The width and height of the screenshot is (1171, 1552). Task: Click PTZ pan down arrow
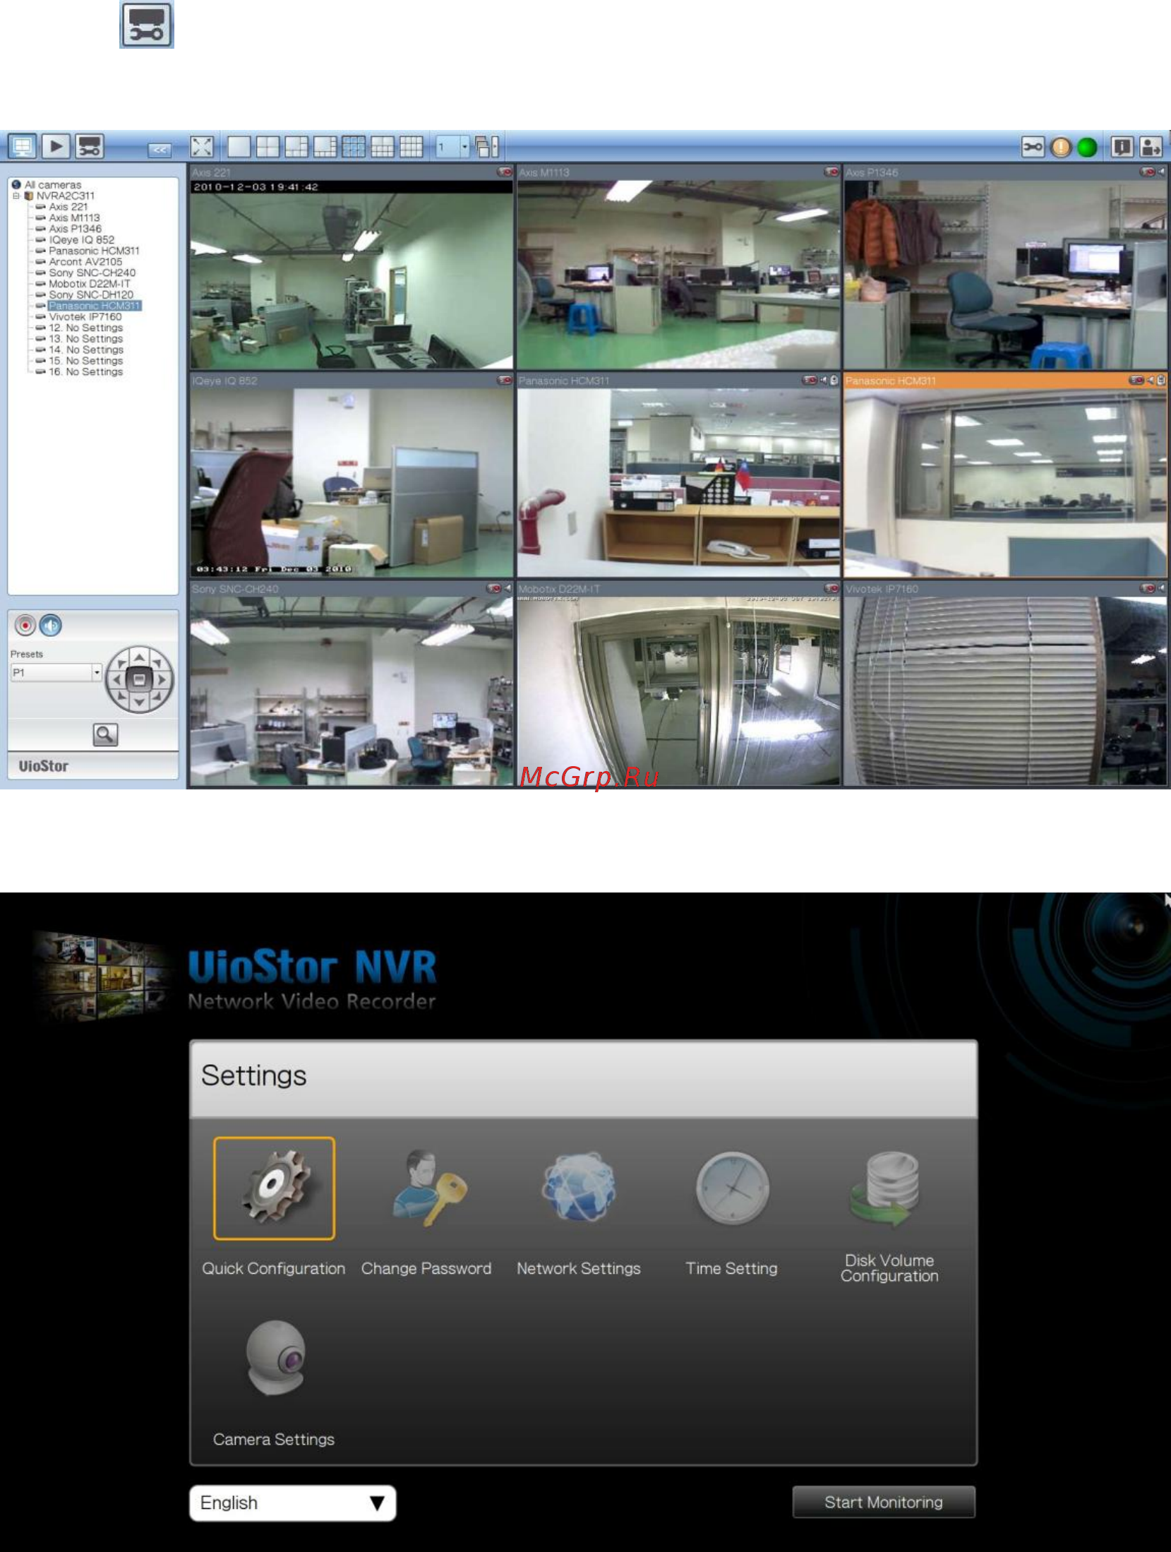(x=140, y=702)
